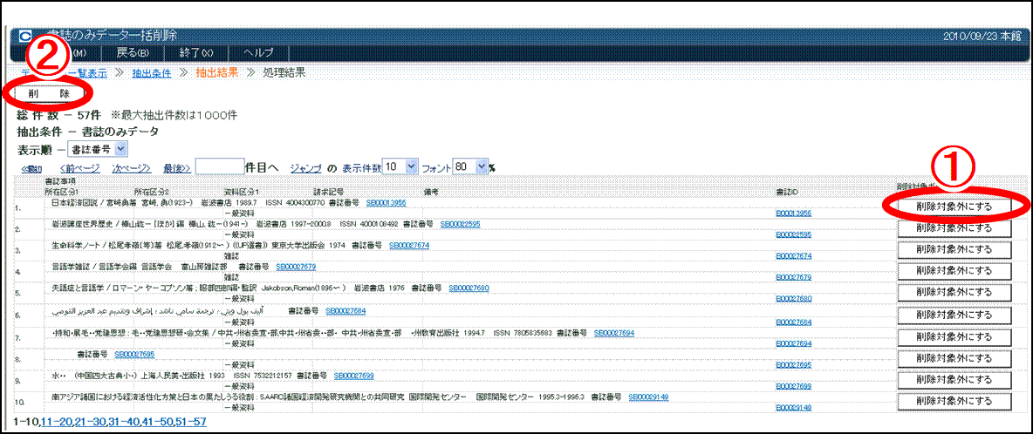
Task: Click 削除対象外にする for row B00027694
Action: tap(954, 336)
